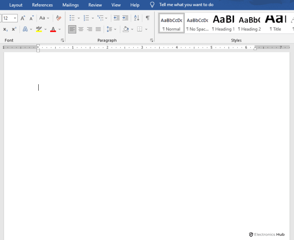Toggle show/hide paragraph marks
Viewport: 294px width, 240px height.
(147, 18)
